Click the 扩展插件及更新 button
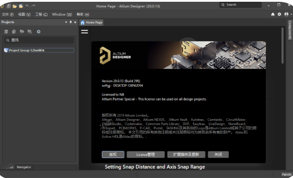This screenshot has width=293, height=178. pos(186,155)
